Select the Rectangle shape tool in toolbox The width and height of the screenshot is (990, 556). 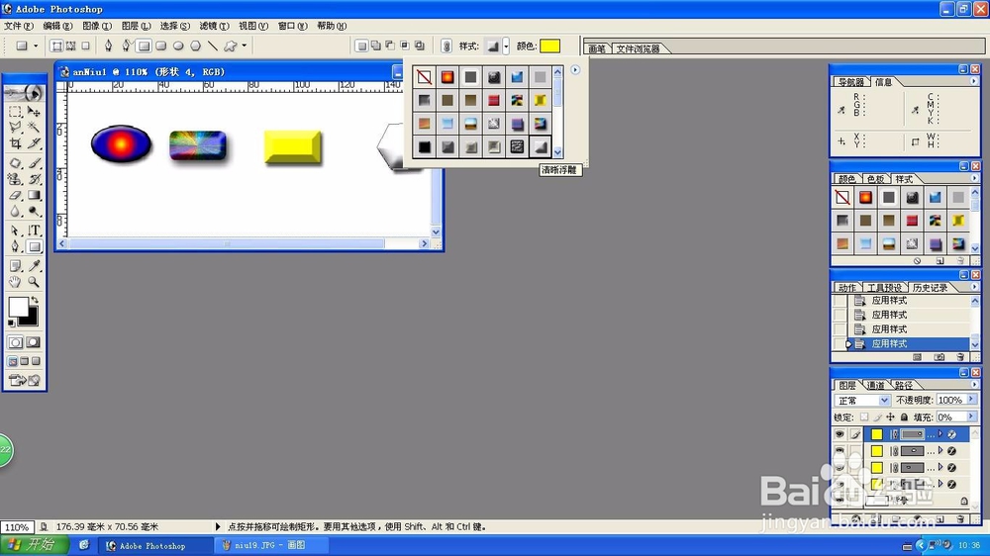(x=34, y=246)
